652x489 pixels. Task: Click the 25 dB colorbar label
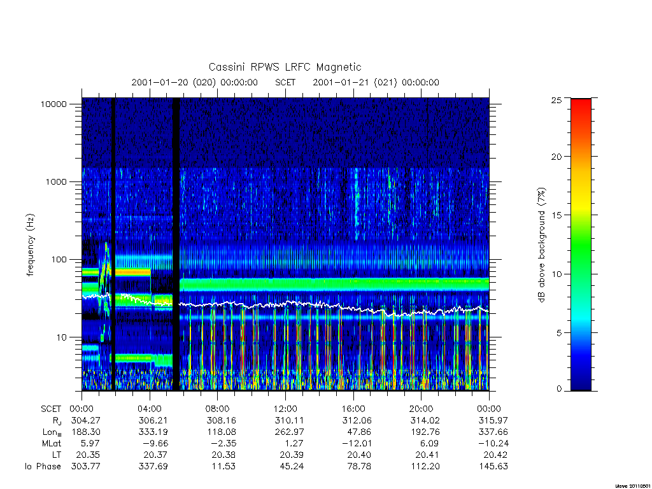[x=556, y=100]
